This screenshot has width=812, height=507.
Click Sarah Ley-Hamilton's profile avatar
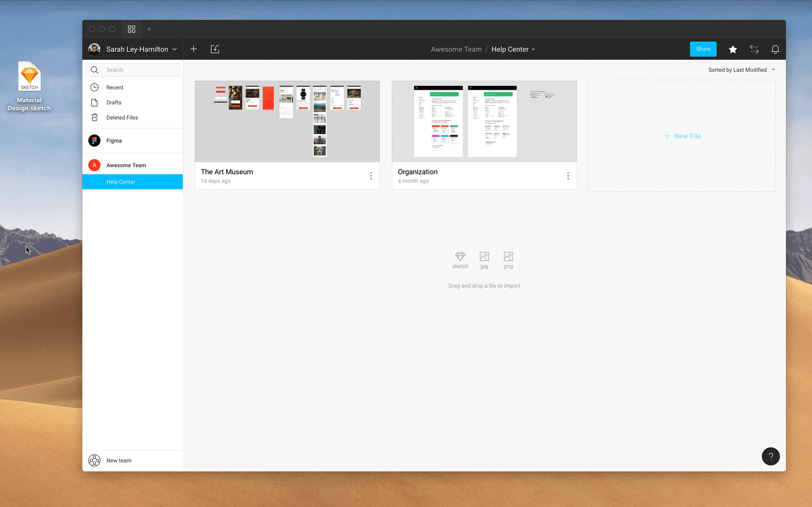coord(95,49)
